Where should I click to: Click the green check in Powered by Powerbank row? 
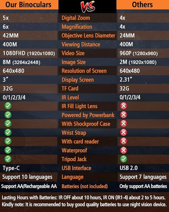(8, 115)
